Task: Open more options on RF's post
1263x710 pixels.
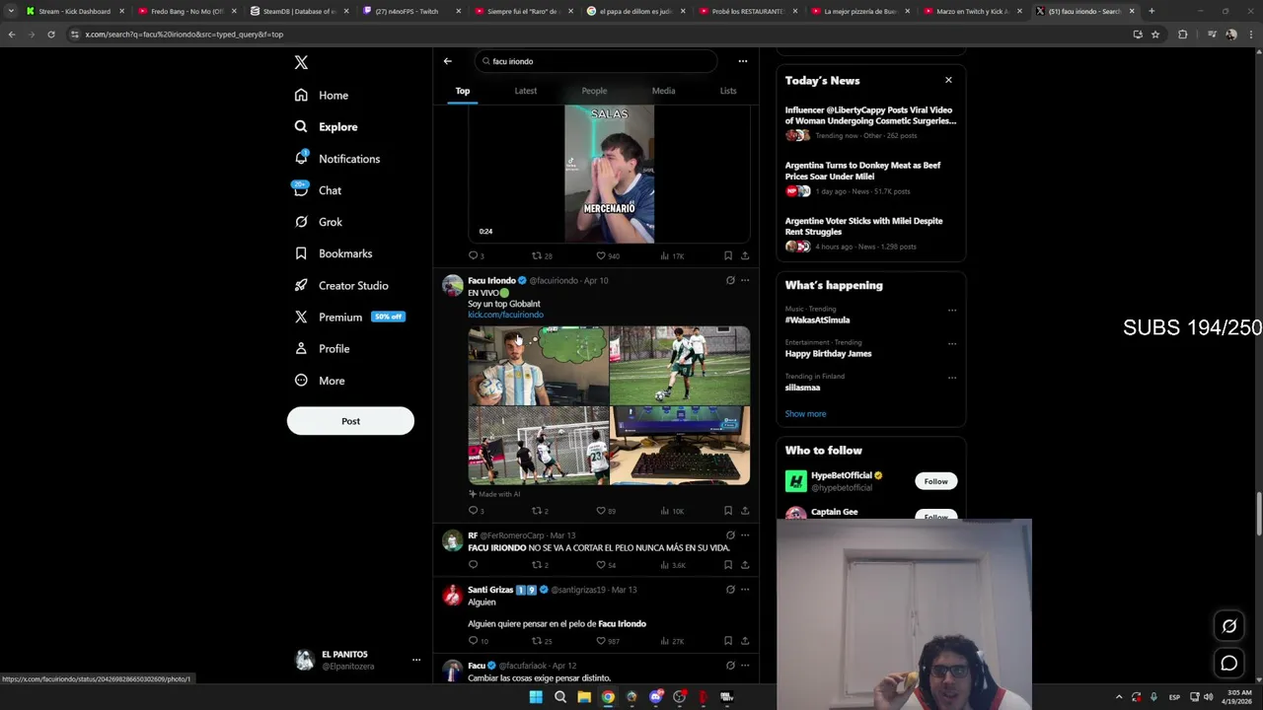Action: (x=745, y=535)
